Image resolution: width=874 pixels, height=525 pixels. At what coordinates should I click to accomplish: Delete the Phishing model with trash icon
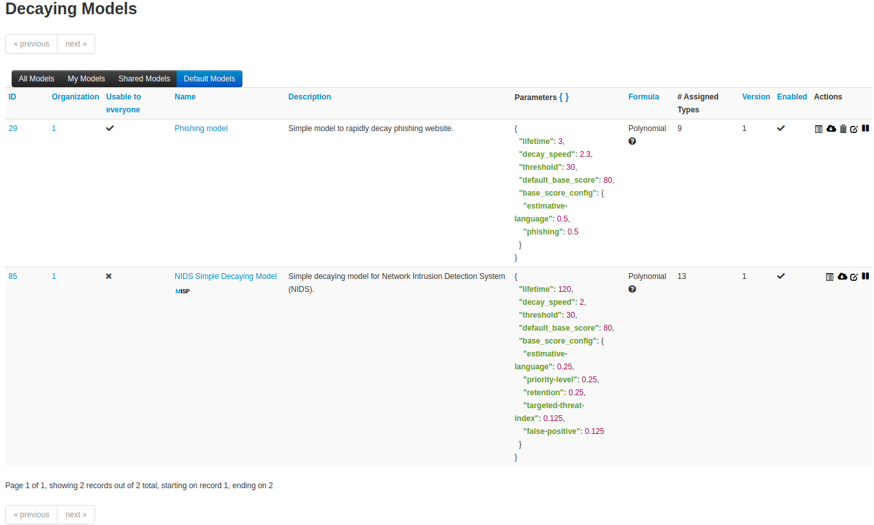click(x=843, y=129)
